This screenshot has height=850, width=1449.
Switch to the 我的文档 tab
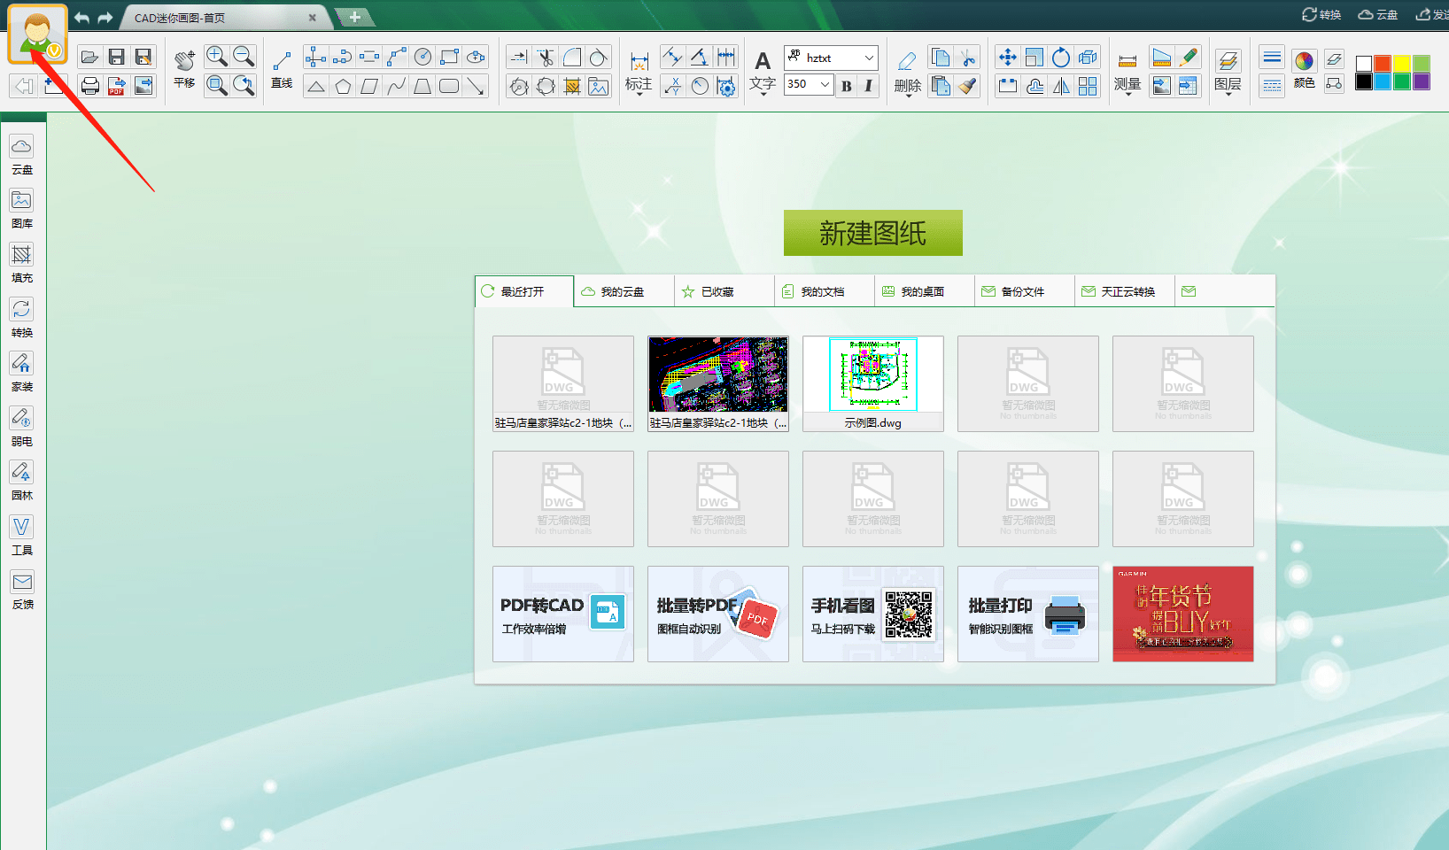[x=824, y=291]
